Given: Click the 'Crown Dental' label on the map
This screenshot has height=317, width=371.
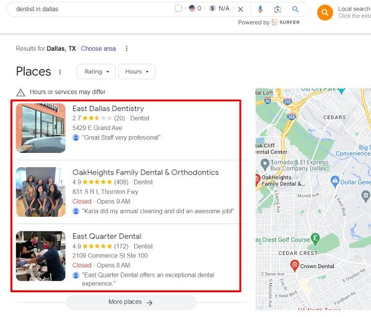Looking at the screenshot, I should 317,266.
